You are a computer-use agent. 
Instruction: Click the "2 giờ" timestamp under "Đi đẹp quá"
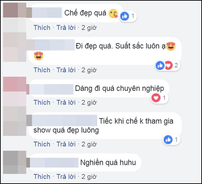pos(89,70)
